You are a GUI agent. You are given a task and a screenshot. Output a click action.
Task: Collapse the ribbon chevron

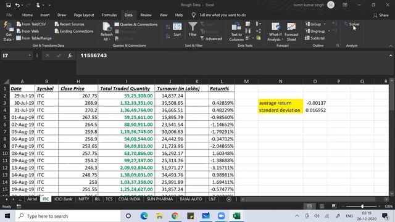click(391, 46)
